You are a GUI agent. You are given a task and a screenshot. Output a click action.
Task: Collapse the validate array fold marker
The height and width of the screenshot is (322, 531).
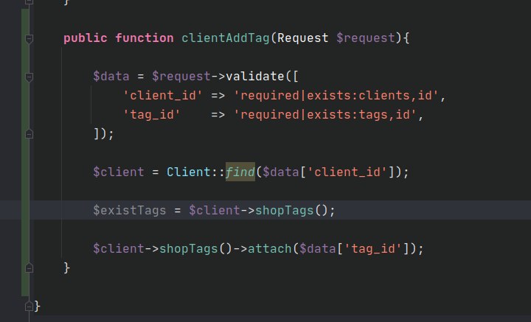click(29, 77)
